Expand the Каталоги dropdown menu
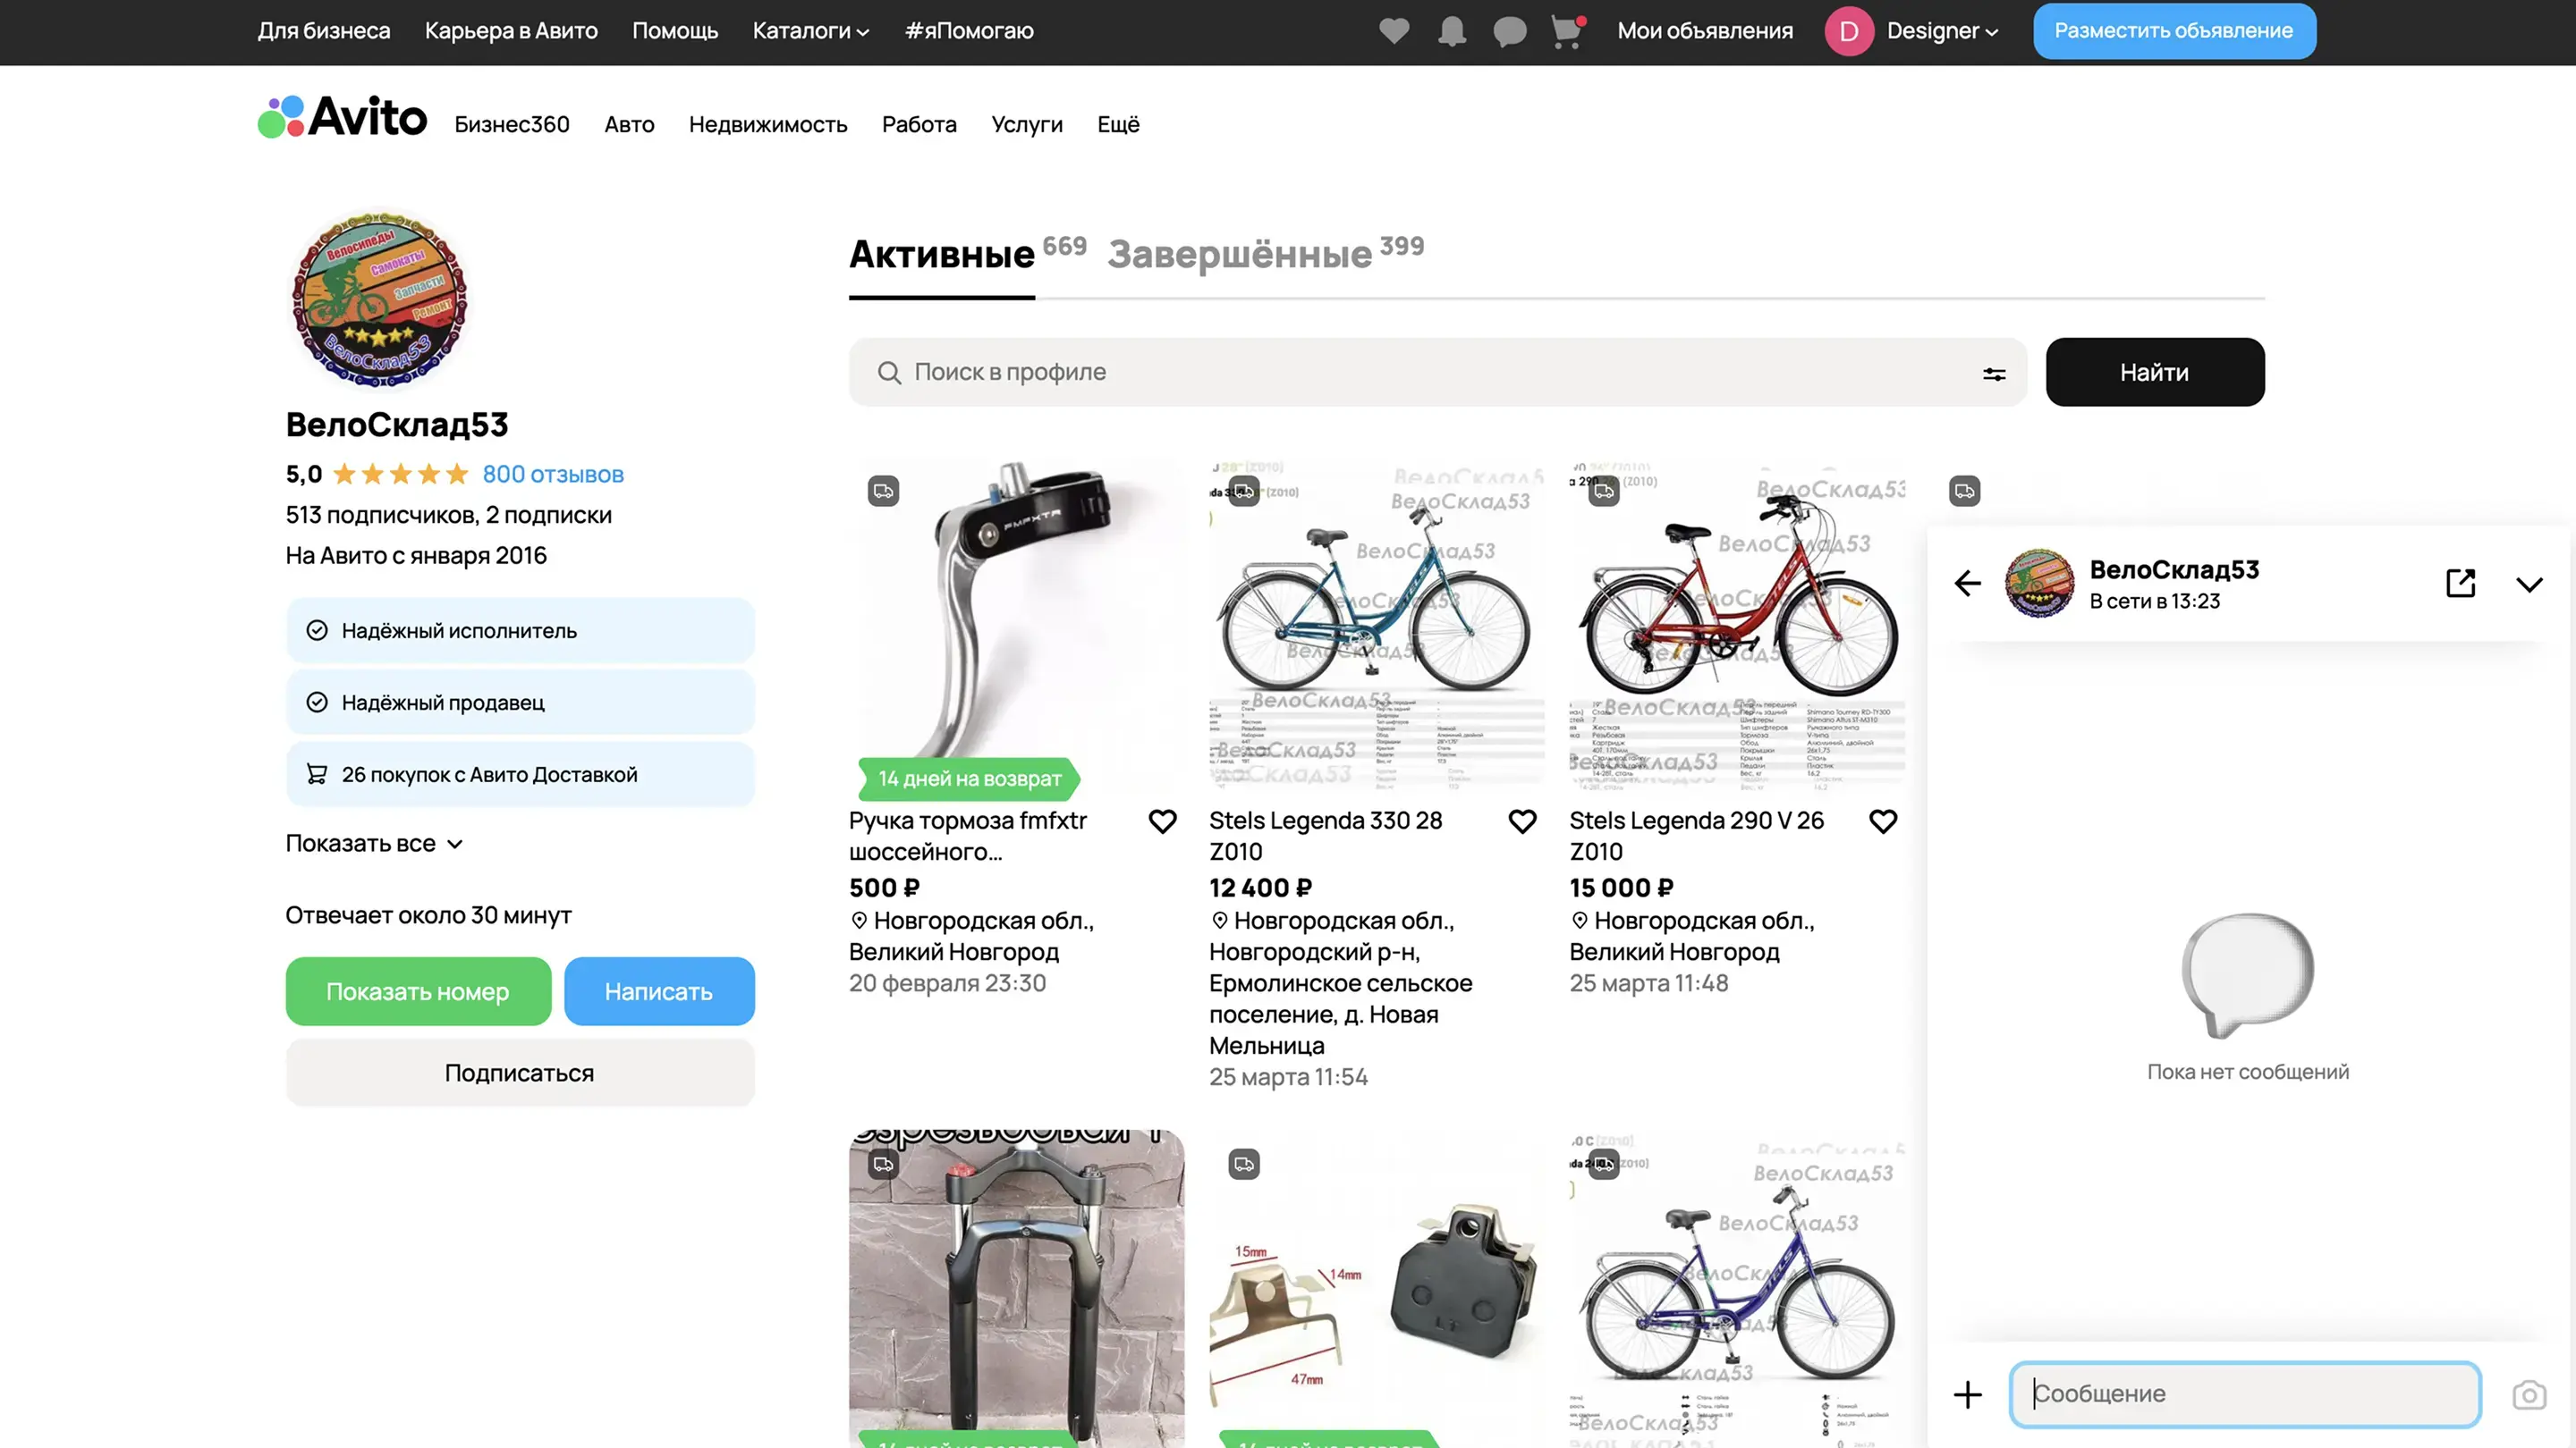Viewport: 2576px width, 1448px height. 810,31
